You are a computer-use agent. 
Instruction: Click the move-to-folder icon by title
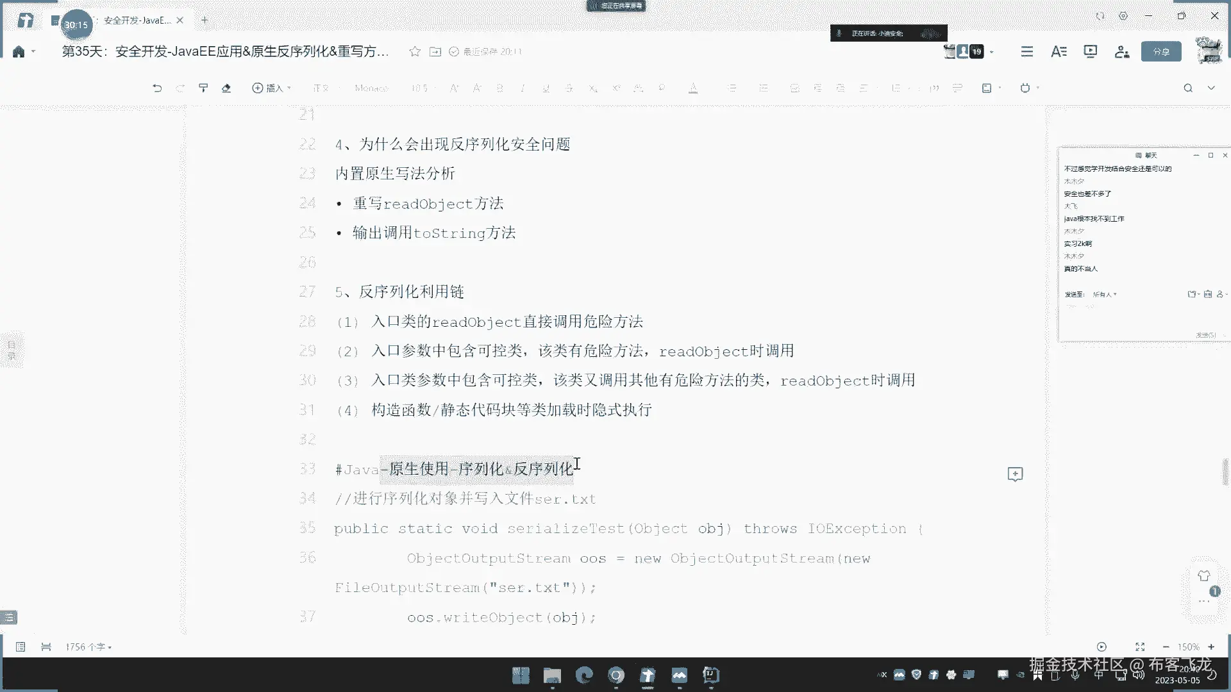(x=435, y=51)
